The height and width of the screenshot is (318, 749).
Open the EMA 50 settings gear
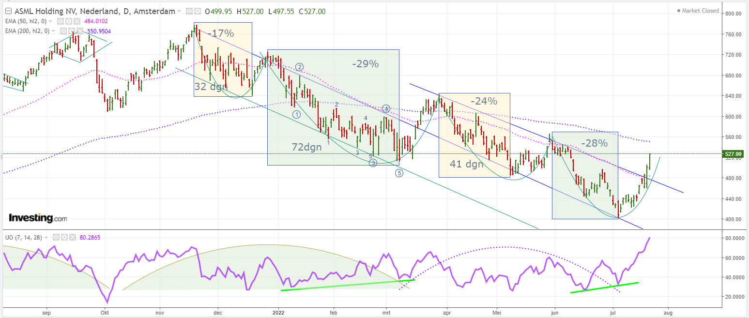[68, 21]
